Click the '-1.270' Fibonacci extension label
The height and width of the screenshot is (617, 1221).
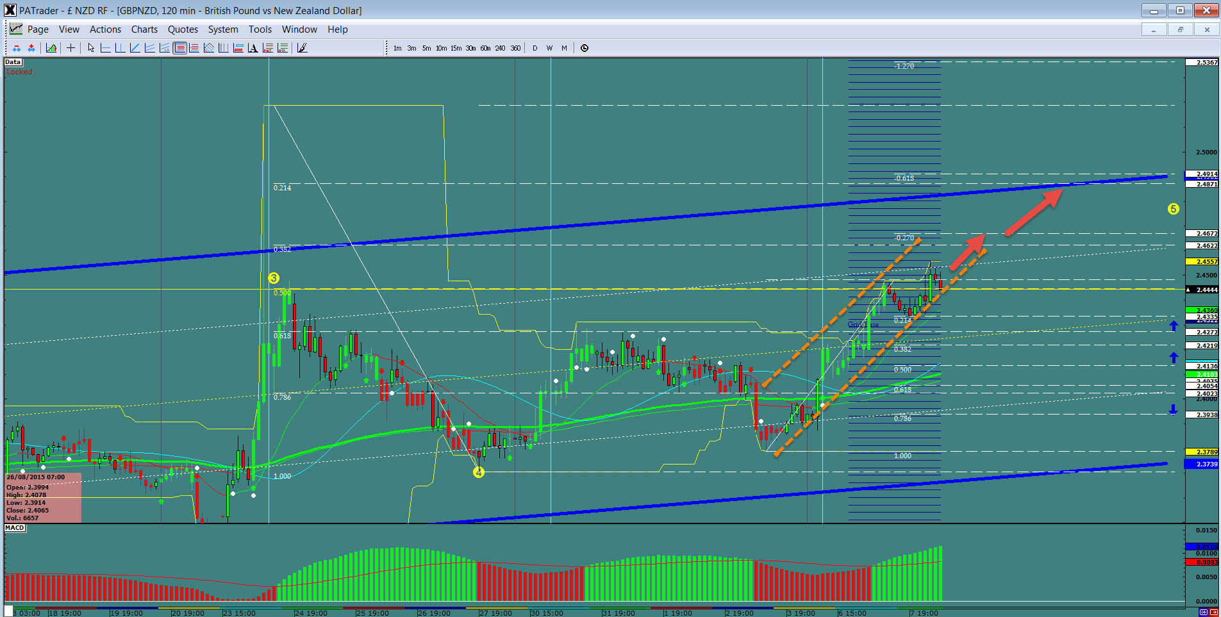pos(904,66)
